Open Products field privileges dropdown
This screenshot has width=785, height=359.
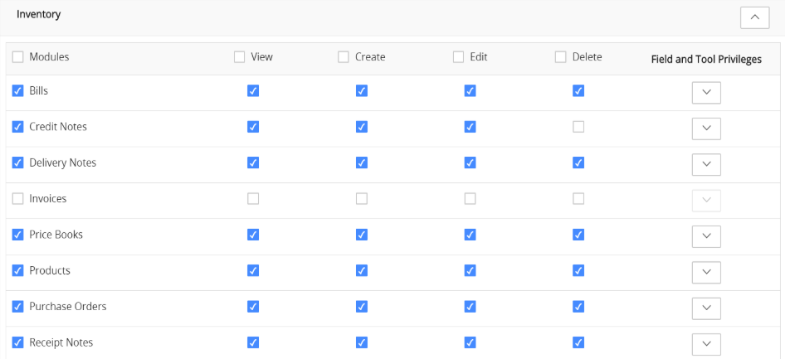point(706,273)
